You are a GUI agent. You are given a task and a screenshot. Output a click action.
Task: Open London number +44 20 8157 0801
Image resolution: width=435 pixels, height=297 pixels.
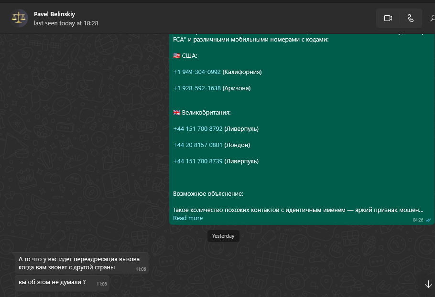pos(198,145)
